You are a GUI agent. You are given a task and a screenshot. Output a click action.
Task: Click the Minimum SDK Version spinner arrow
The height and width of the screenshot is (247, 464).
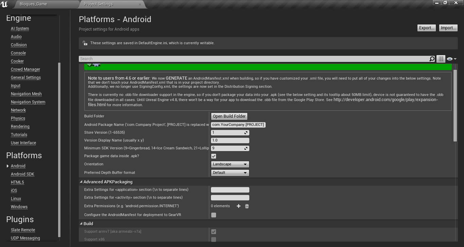click(246, 148)
